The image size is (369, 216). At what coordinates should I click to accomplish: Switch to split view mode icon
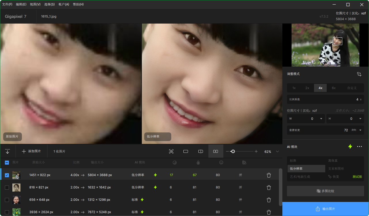point(201,151)
